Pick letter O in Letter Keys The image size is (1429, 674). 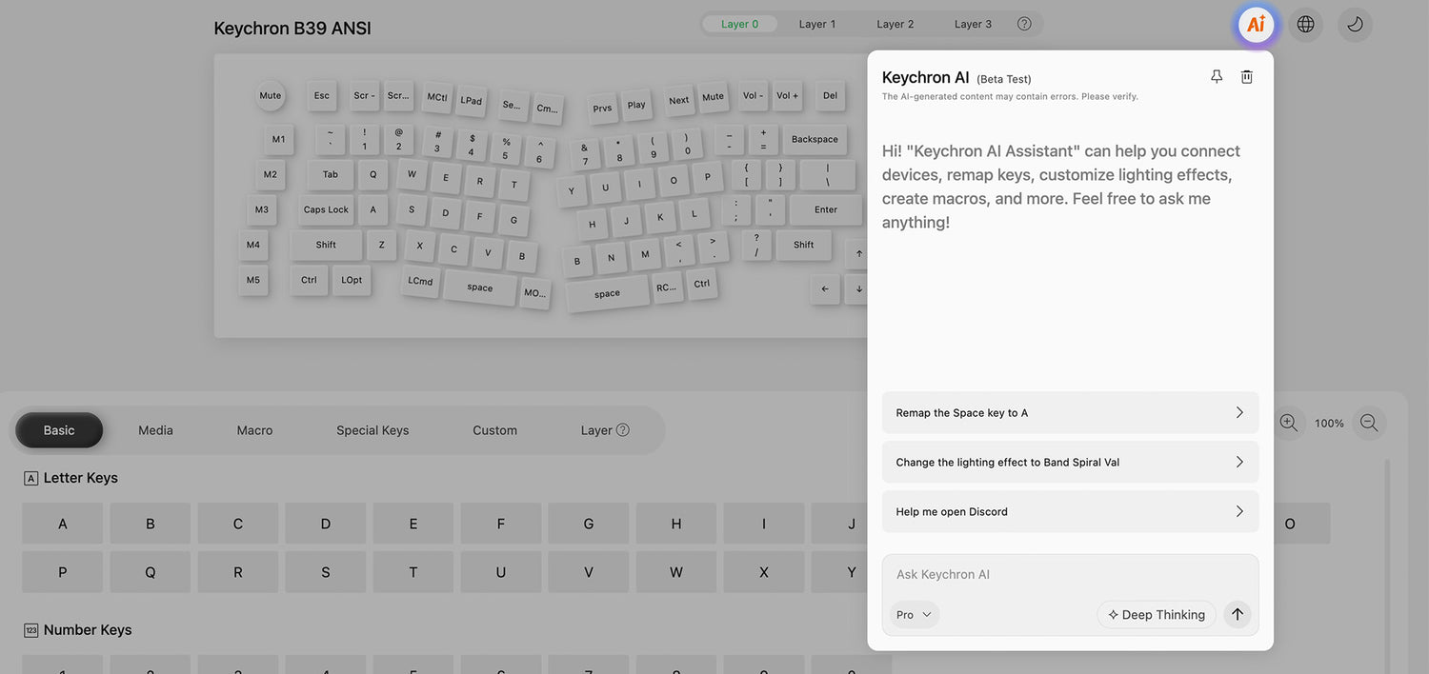(1290, 524)
